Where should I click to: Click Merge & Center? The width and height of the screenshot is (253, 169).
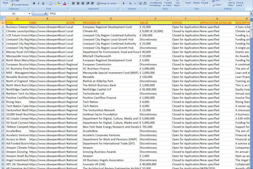pyautogui.click(x=107, y=3)
